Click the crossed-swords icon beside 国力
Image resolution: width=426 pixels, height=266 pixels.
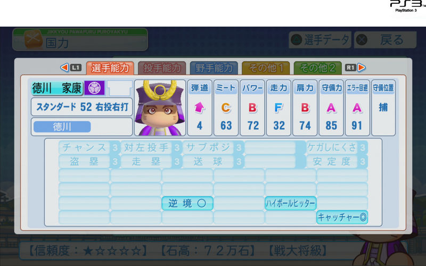click(x=33, y=39)
